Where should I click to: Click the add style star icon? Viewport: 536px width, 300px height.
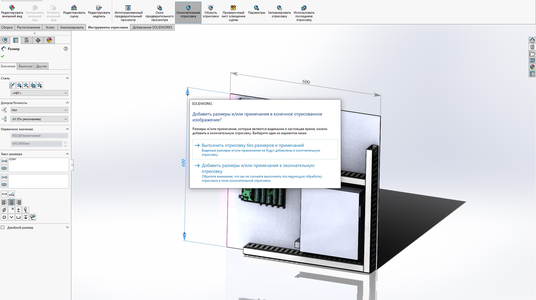[x=19, y=85]
